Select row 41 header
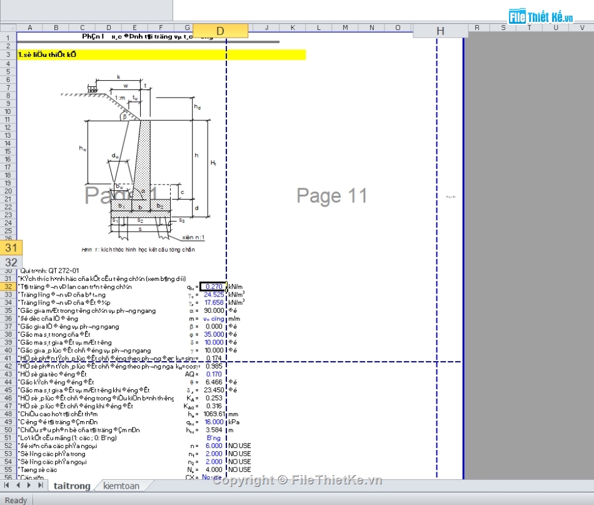 8,359
